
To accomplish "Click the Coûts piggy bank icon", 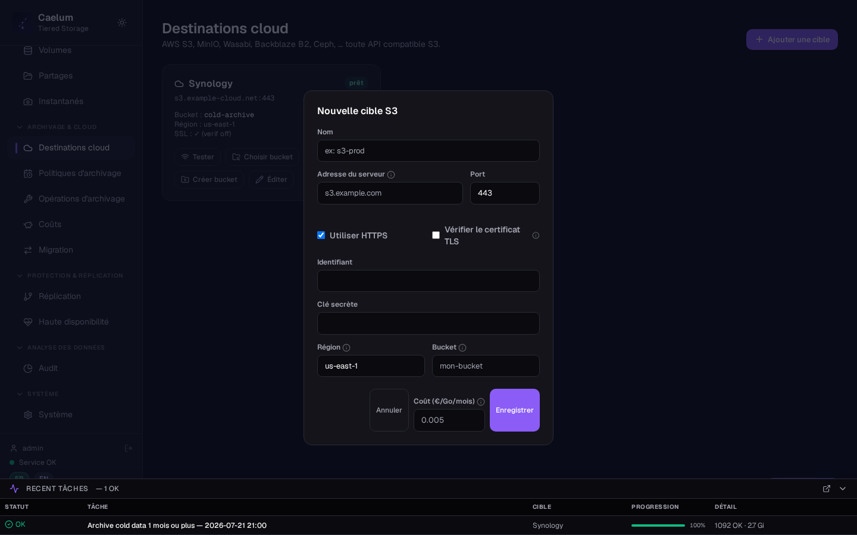I will pos(28,225).
